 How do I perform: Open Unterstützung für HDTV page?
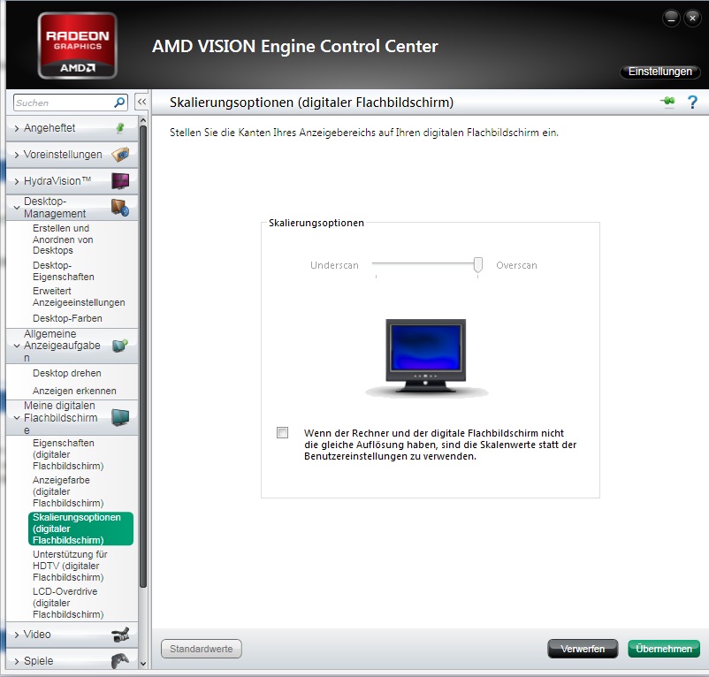70,566
